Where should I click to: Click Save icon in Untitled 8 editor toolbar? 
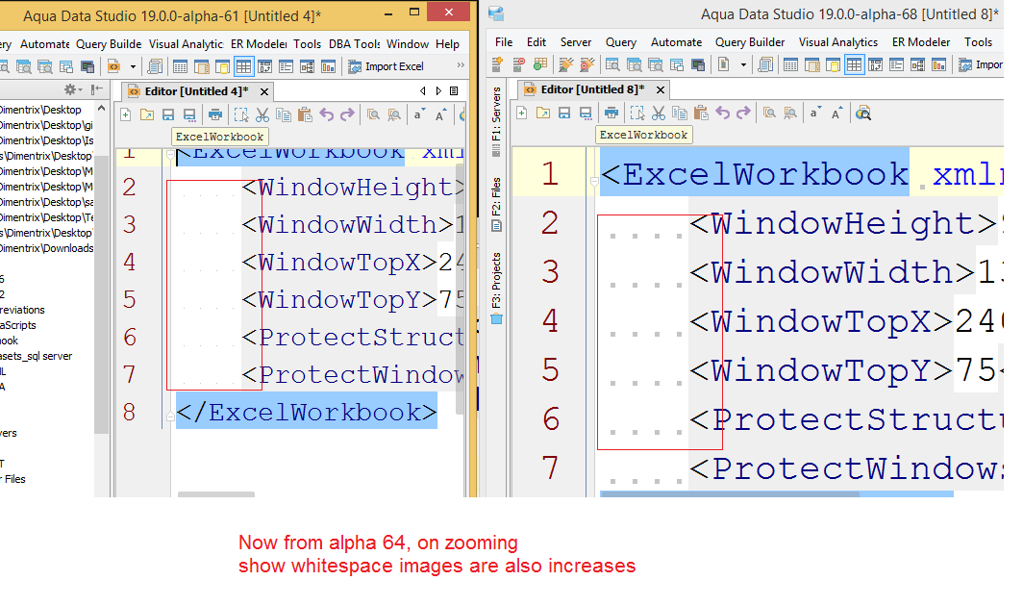pos(564,114)
